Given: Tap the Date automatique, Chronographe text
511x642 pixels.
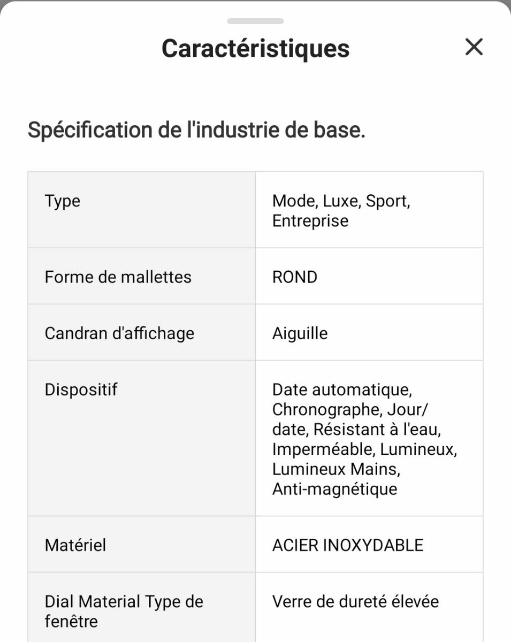Looking at the screenshot, I should pyautogui.click(x=342, y=399).
